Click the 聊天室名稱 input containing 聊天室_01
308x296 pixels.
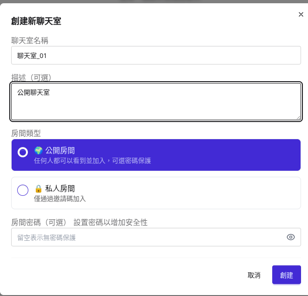point(156,55)
